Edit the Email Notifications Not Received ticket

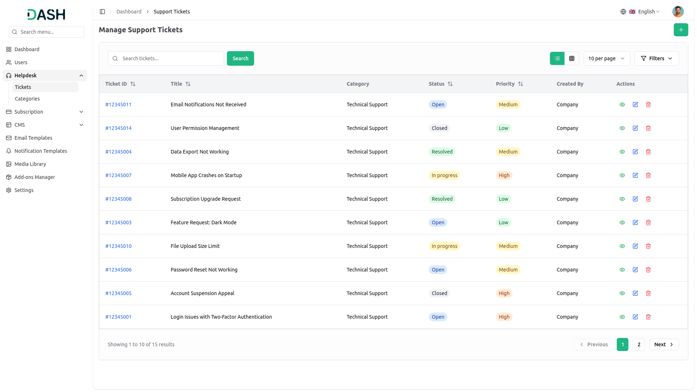coord(635,105)
